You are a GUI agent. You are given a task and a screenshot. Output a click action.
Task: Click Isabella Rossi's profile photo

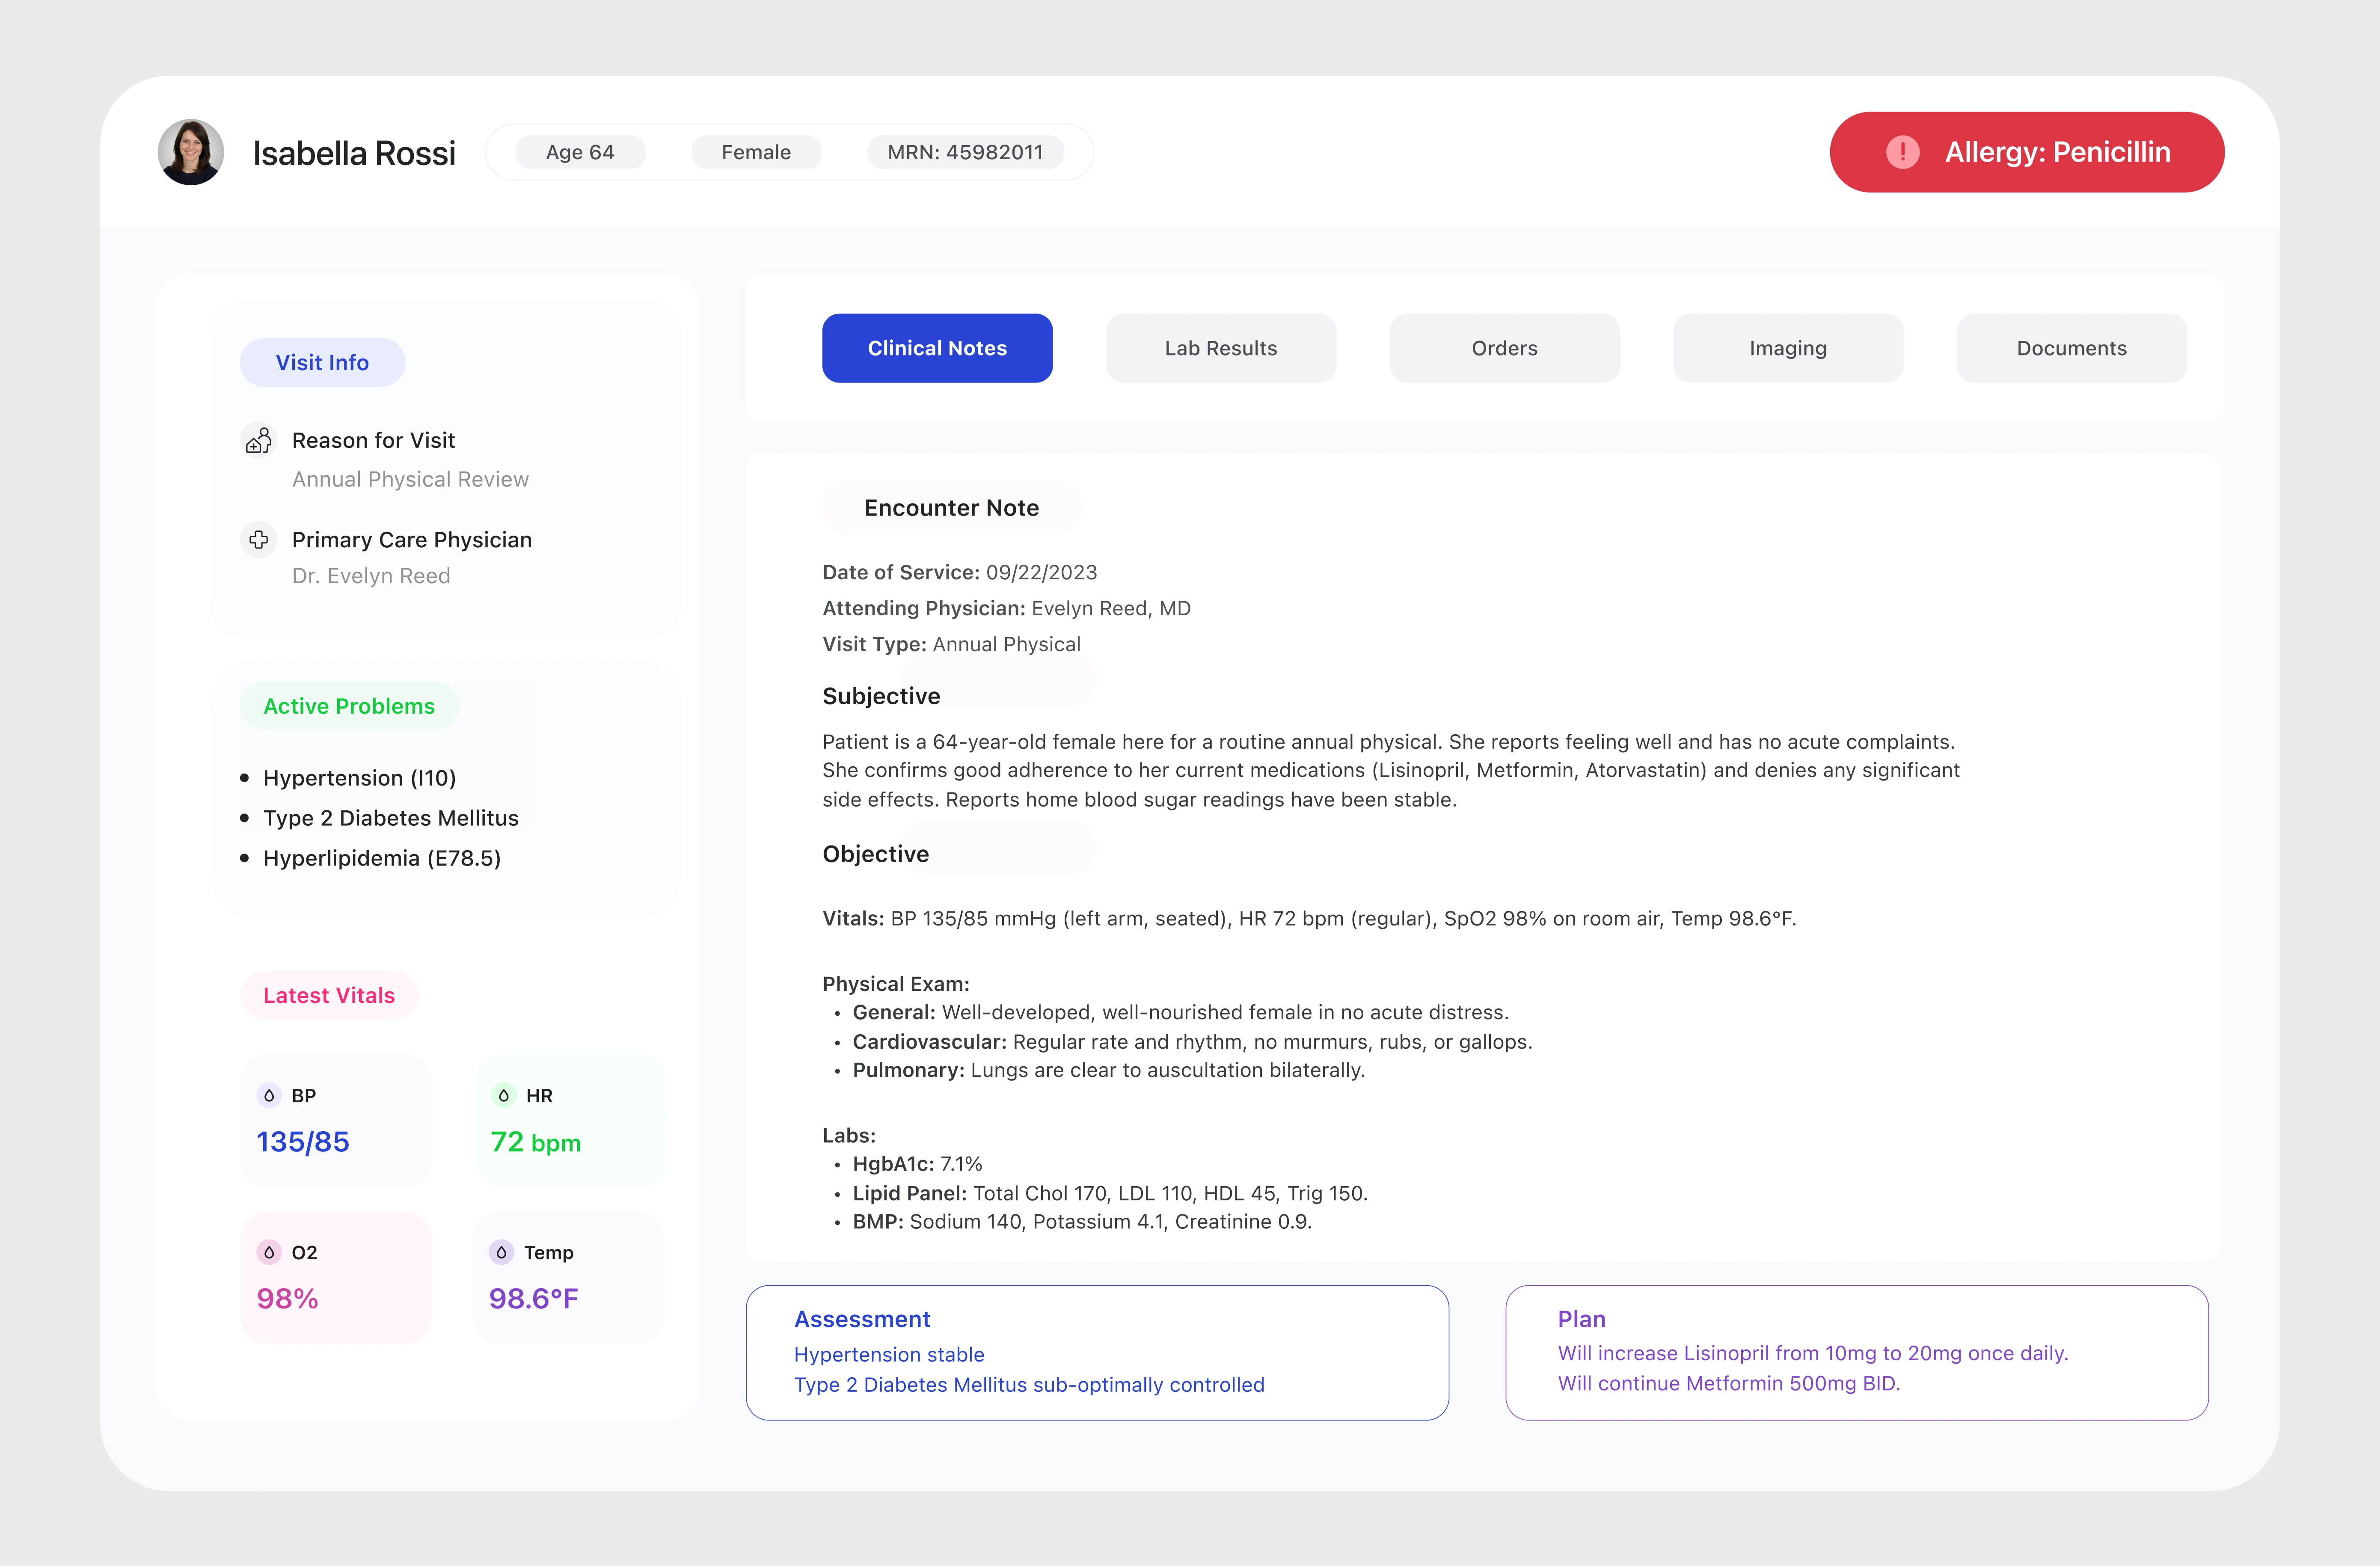coord(191,152)
